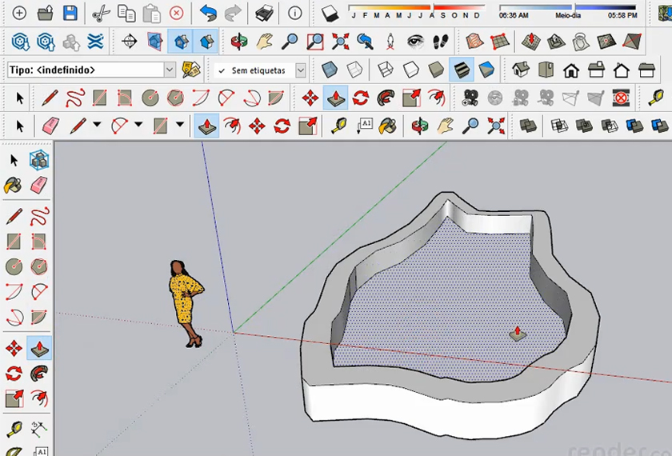Click the Undo arrow icon
The image size is (672, 456).
(208, 13)
